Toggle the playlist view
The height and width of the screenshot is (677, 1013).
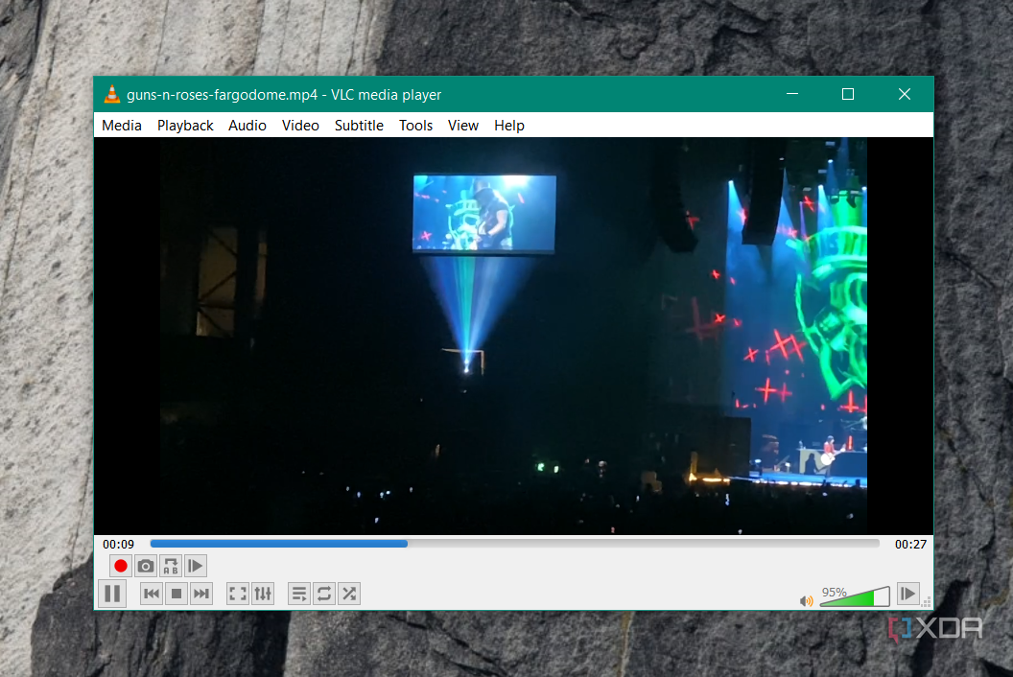pyautogui.click(x=299, y=594)
